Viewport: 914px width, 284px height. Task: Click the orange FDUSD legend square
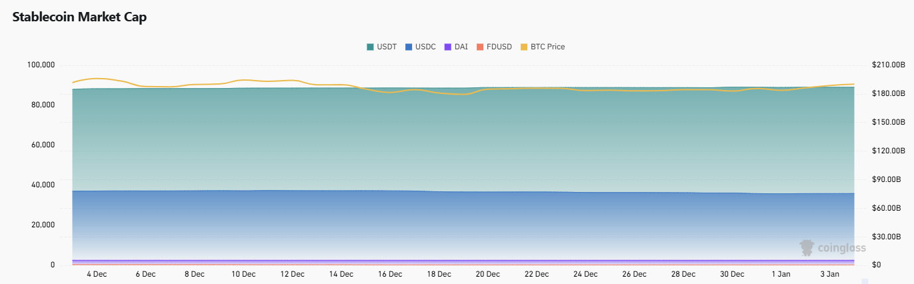(480, 47)
